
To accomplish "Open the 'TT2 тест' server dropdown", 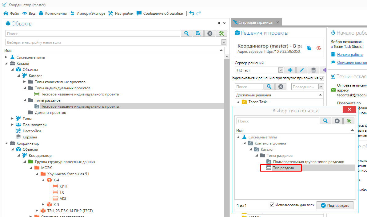I will 281,70.
